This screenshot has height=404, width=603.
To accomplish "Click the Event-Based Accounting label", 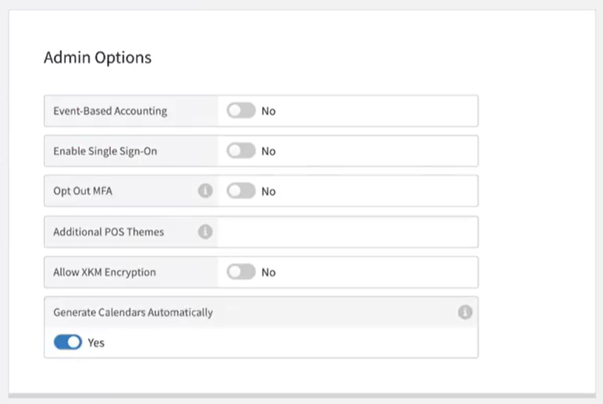I will (110, 111).
